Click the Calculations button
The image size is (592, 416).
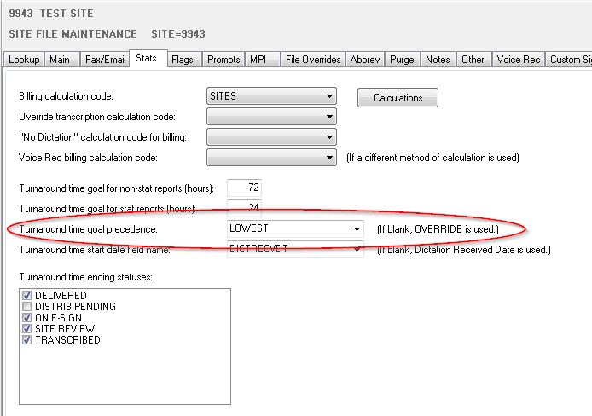[x=398, y=98]
